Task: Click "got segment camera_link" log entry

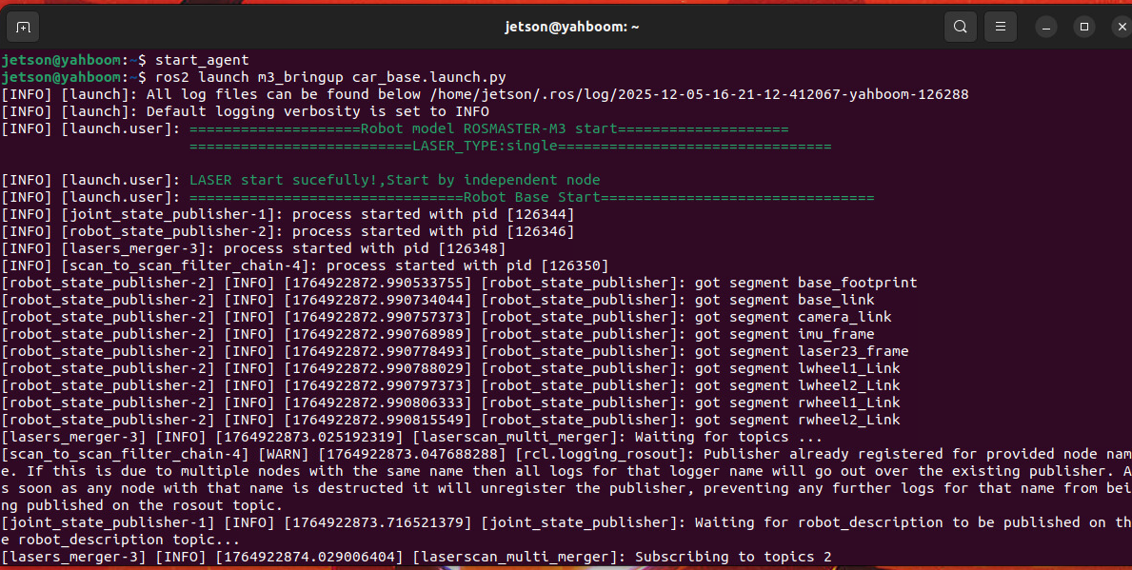Action: click(793, 318)
